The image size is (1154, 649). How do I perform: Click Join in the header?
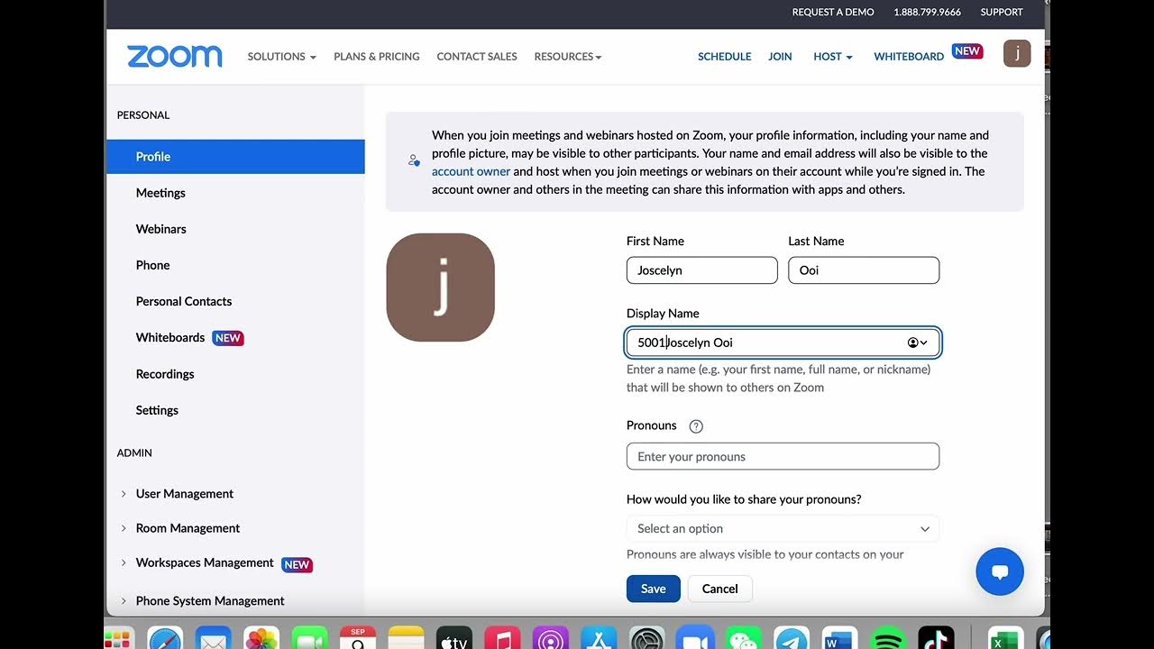tap(780, 56)
